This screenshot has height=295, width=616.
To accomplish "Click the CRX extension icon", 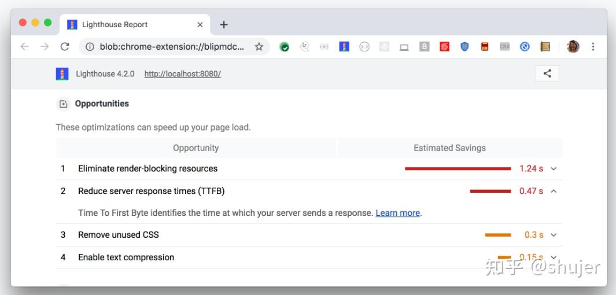I will tap(504, 47).
